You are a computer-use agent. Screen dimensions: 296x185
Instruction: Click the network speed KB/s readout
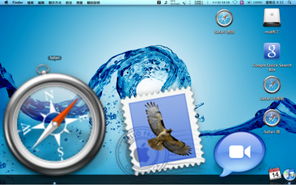point(199,2)
